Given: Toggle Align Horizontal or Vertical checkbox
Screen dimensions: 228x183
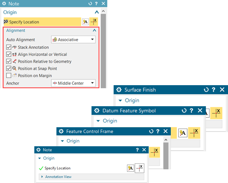Looking at the screenshot, I should [x=9, y=54].
